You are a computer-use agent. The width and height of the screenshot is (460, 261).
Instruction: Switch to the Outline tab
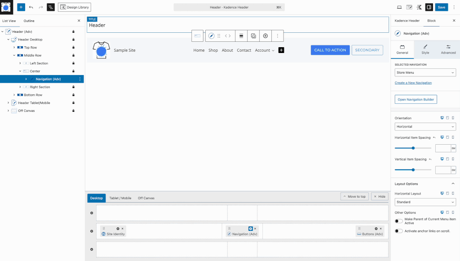pos(29,21)
